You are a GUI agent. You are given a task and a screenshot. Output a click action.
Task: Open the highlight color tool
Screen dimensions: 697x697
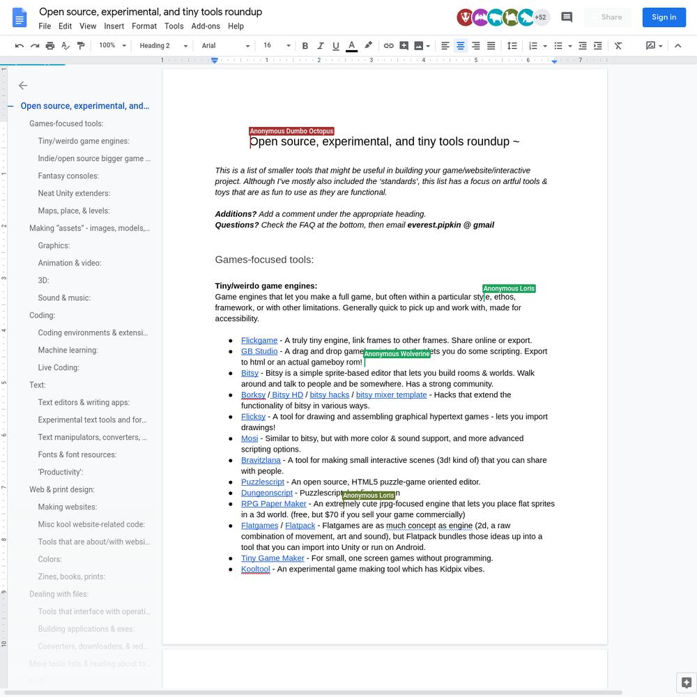(368, 45)
